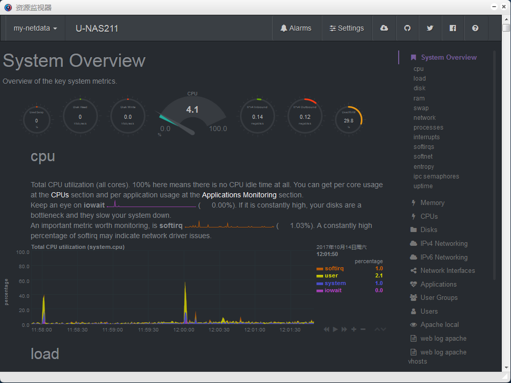
Task: Open the Network Interfaces section
Action: [443, 271]
